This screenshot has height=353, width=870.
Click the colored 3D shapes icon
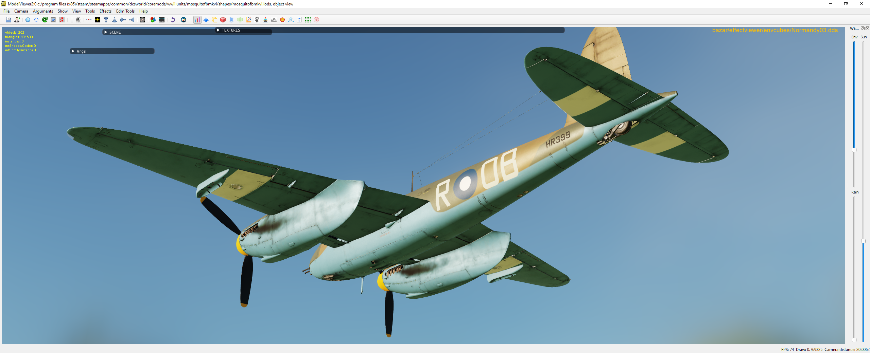click(x=153, y=20)
